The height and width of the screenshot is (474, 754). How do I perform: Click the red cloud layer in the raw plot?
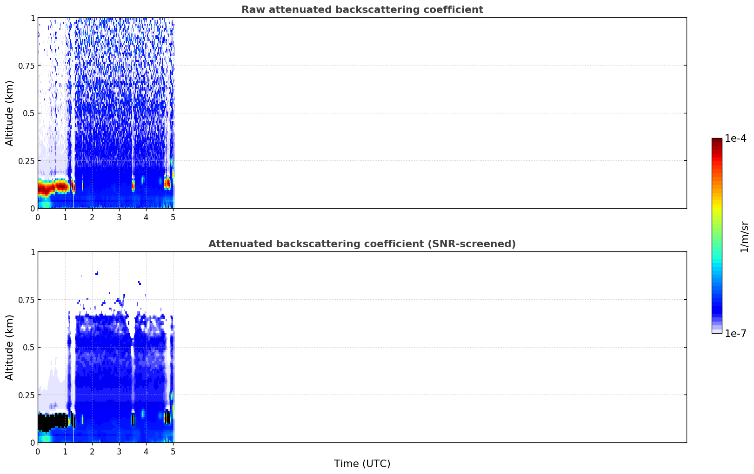(x=53, y=188)
